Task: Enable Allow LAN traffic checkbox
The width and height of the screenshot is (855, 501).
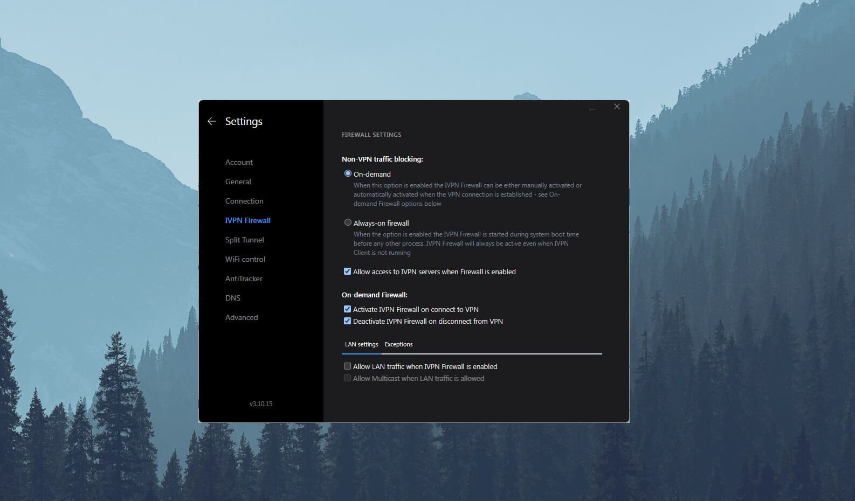Action: (x=347, y=366)
